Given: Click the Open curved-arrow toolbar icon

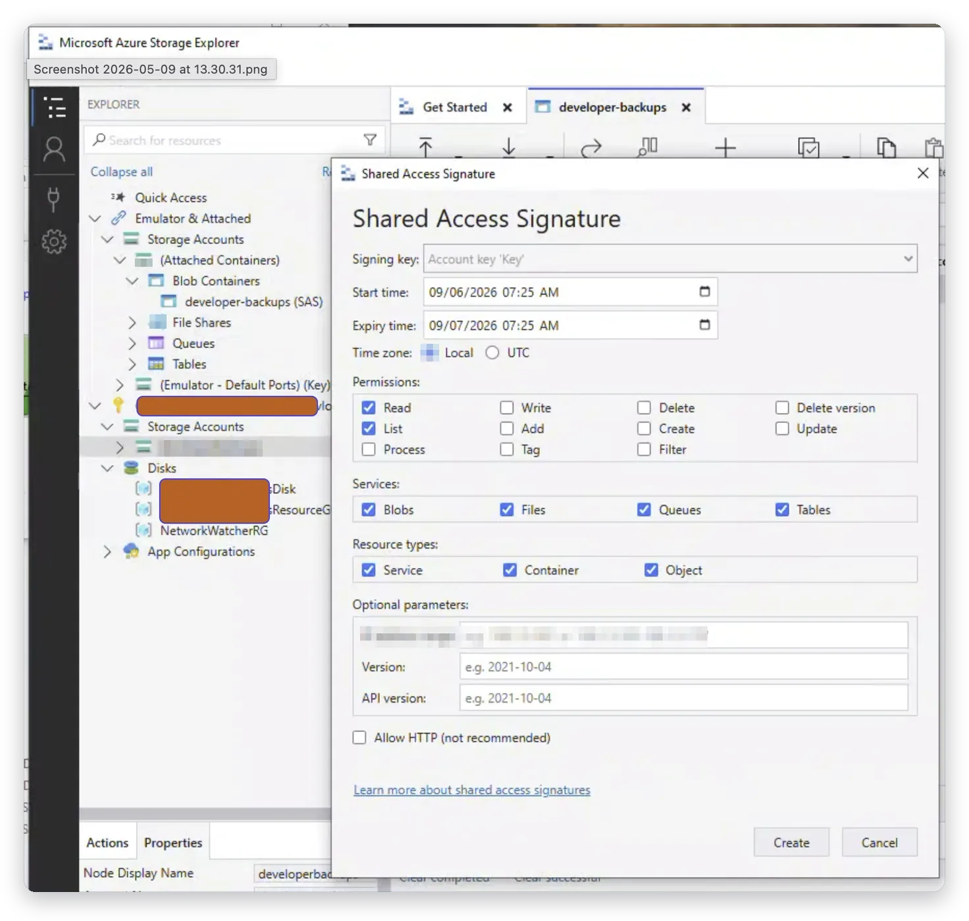Looking at the screenshot, I should click(x=591, y=148).
